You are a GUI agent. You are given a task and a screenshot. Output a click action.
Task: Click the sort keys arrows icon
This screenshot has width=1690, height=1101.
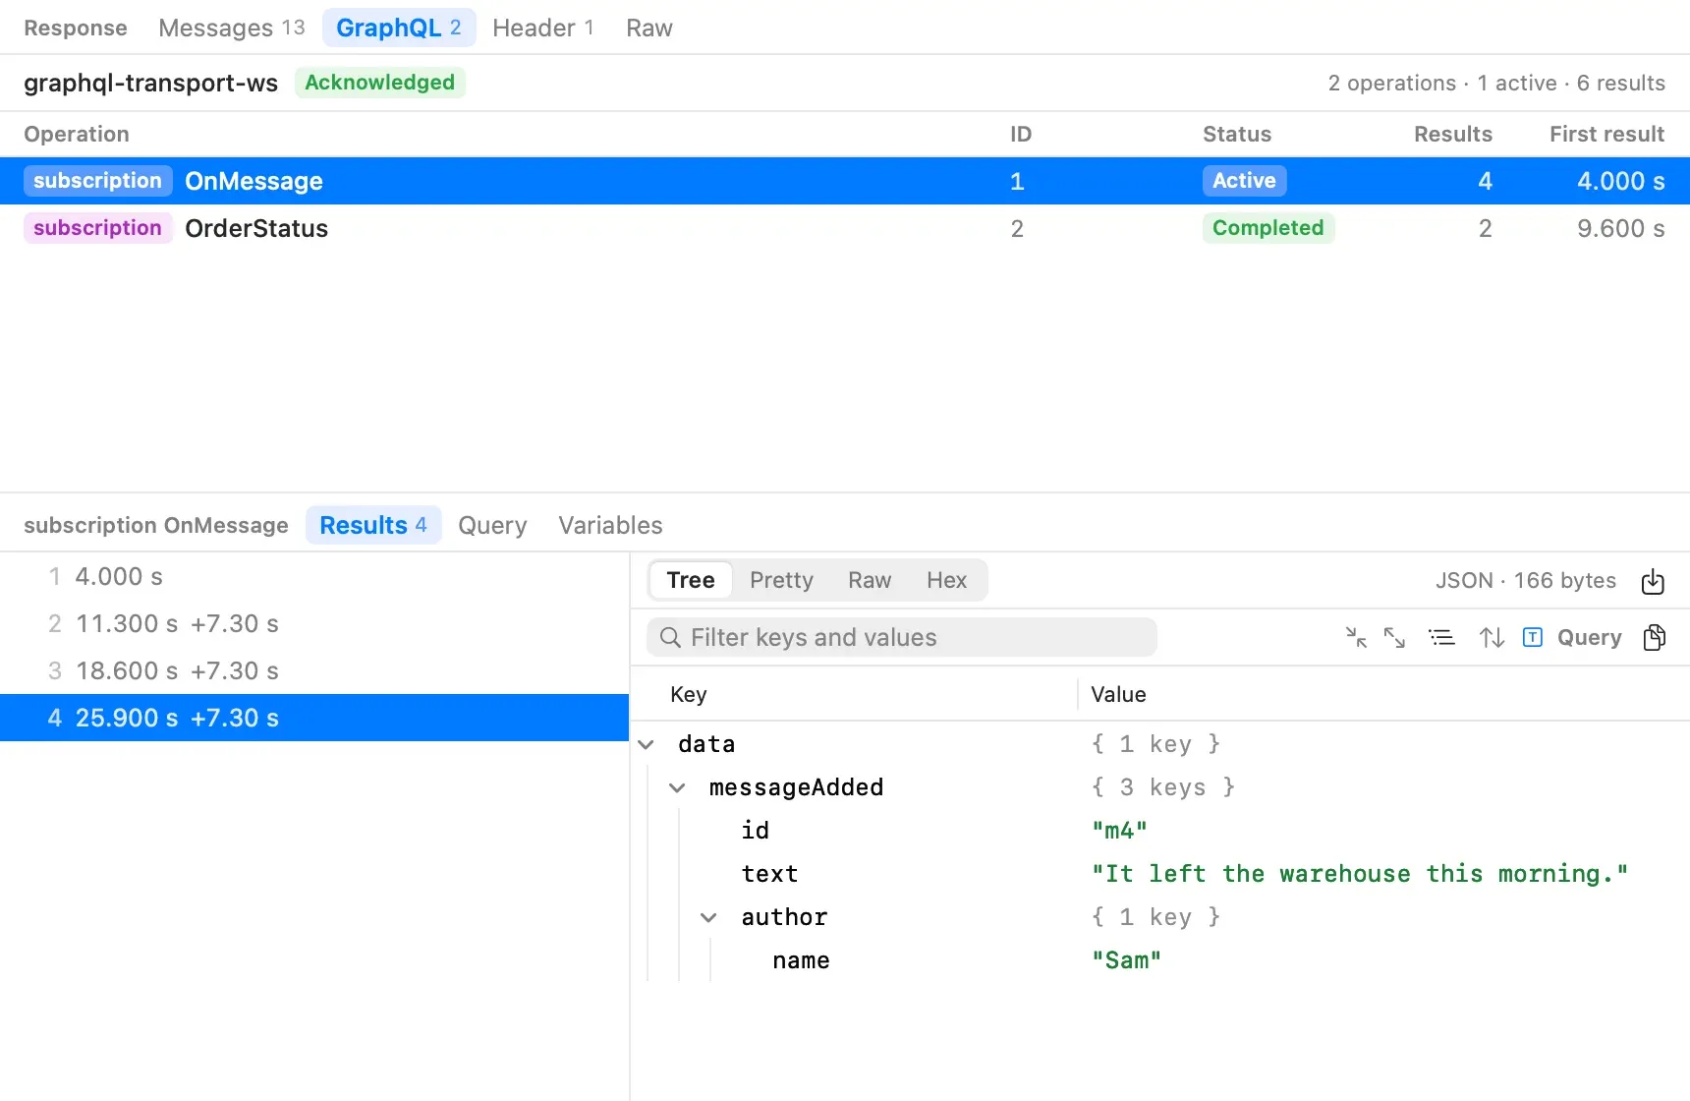1492,637
